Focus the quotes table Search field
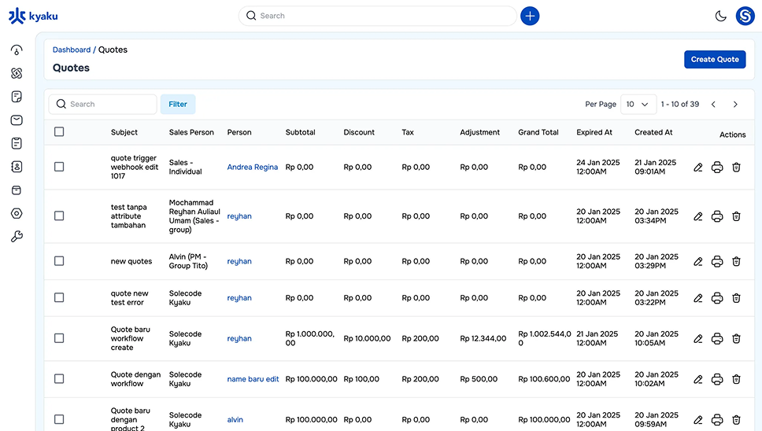This screenshot has width=762, height=431. pos(102,105)
